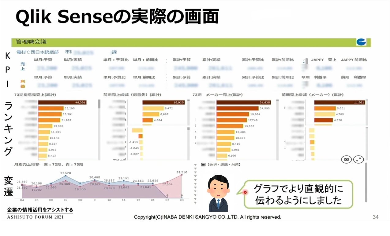Image resolution: width=390 pixels, height=236 pixels.
Task: Click the topmost small triangle beside 【分析・課題・対策】
Action: [196, 164]
